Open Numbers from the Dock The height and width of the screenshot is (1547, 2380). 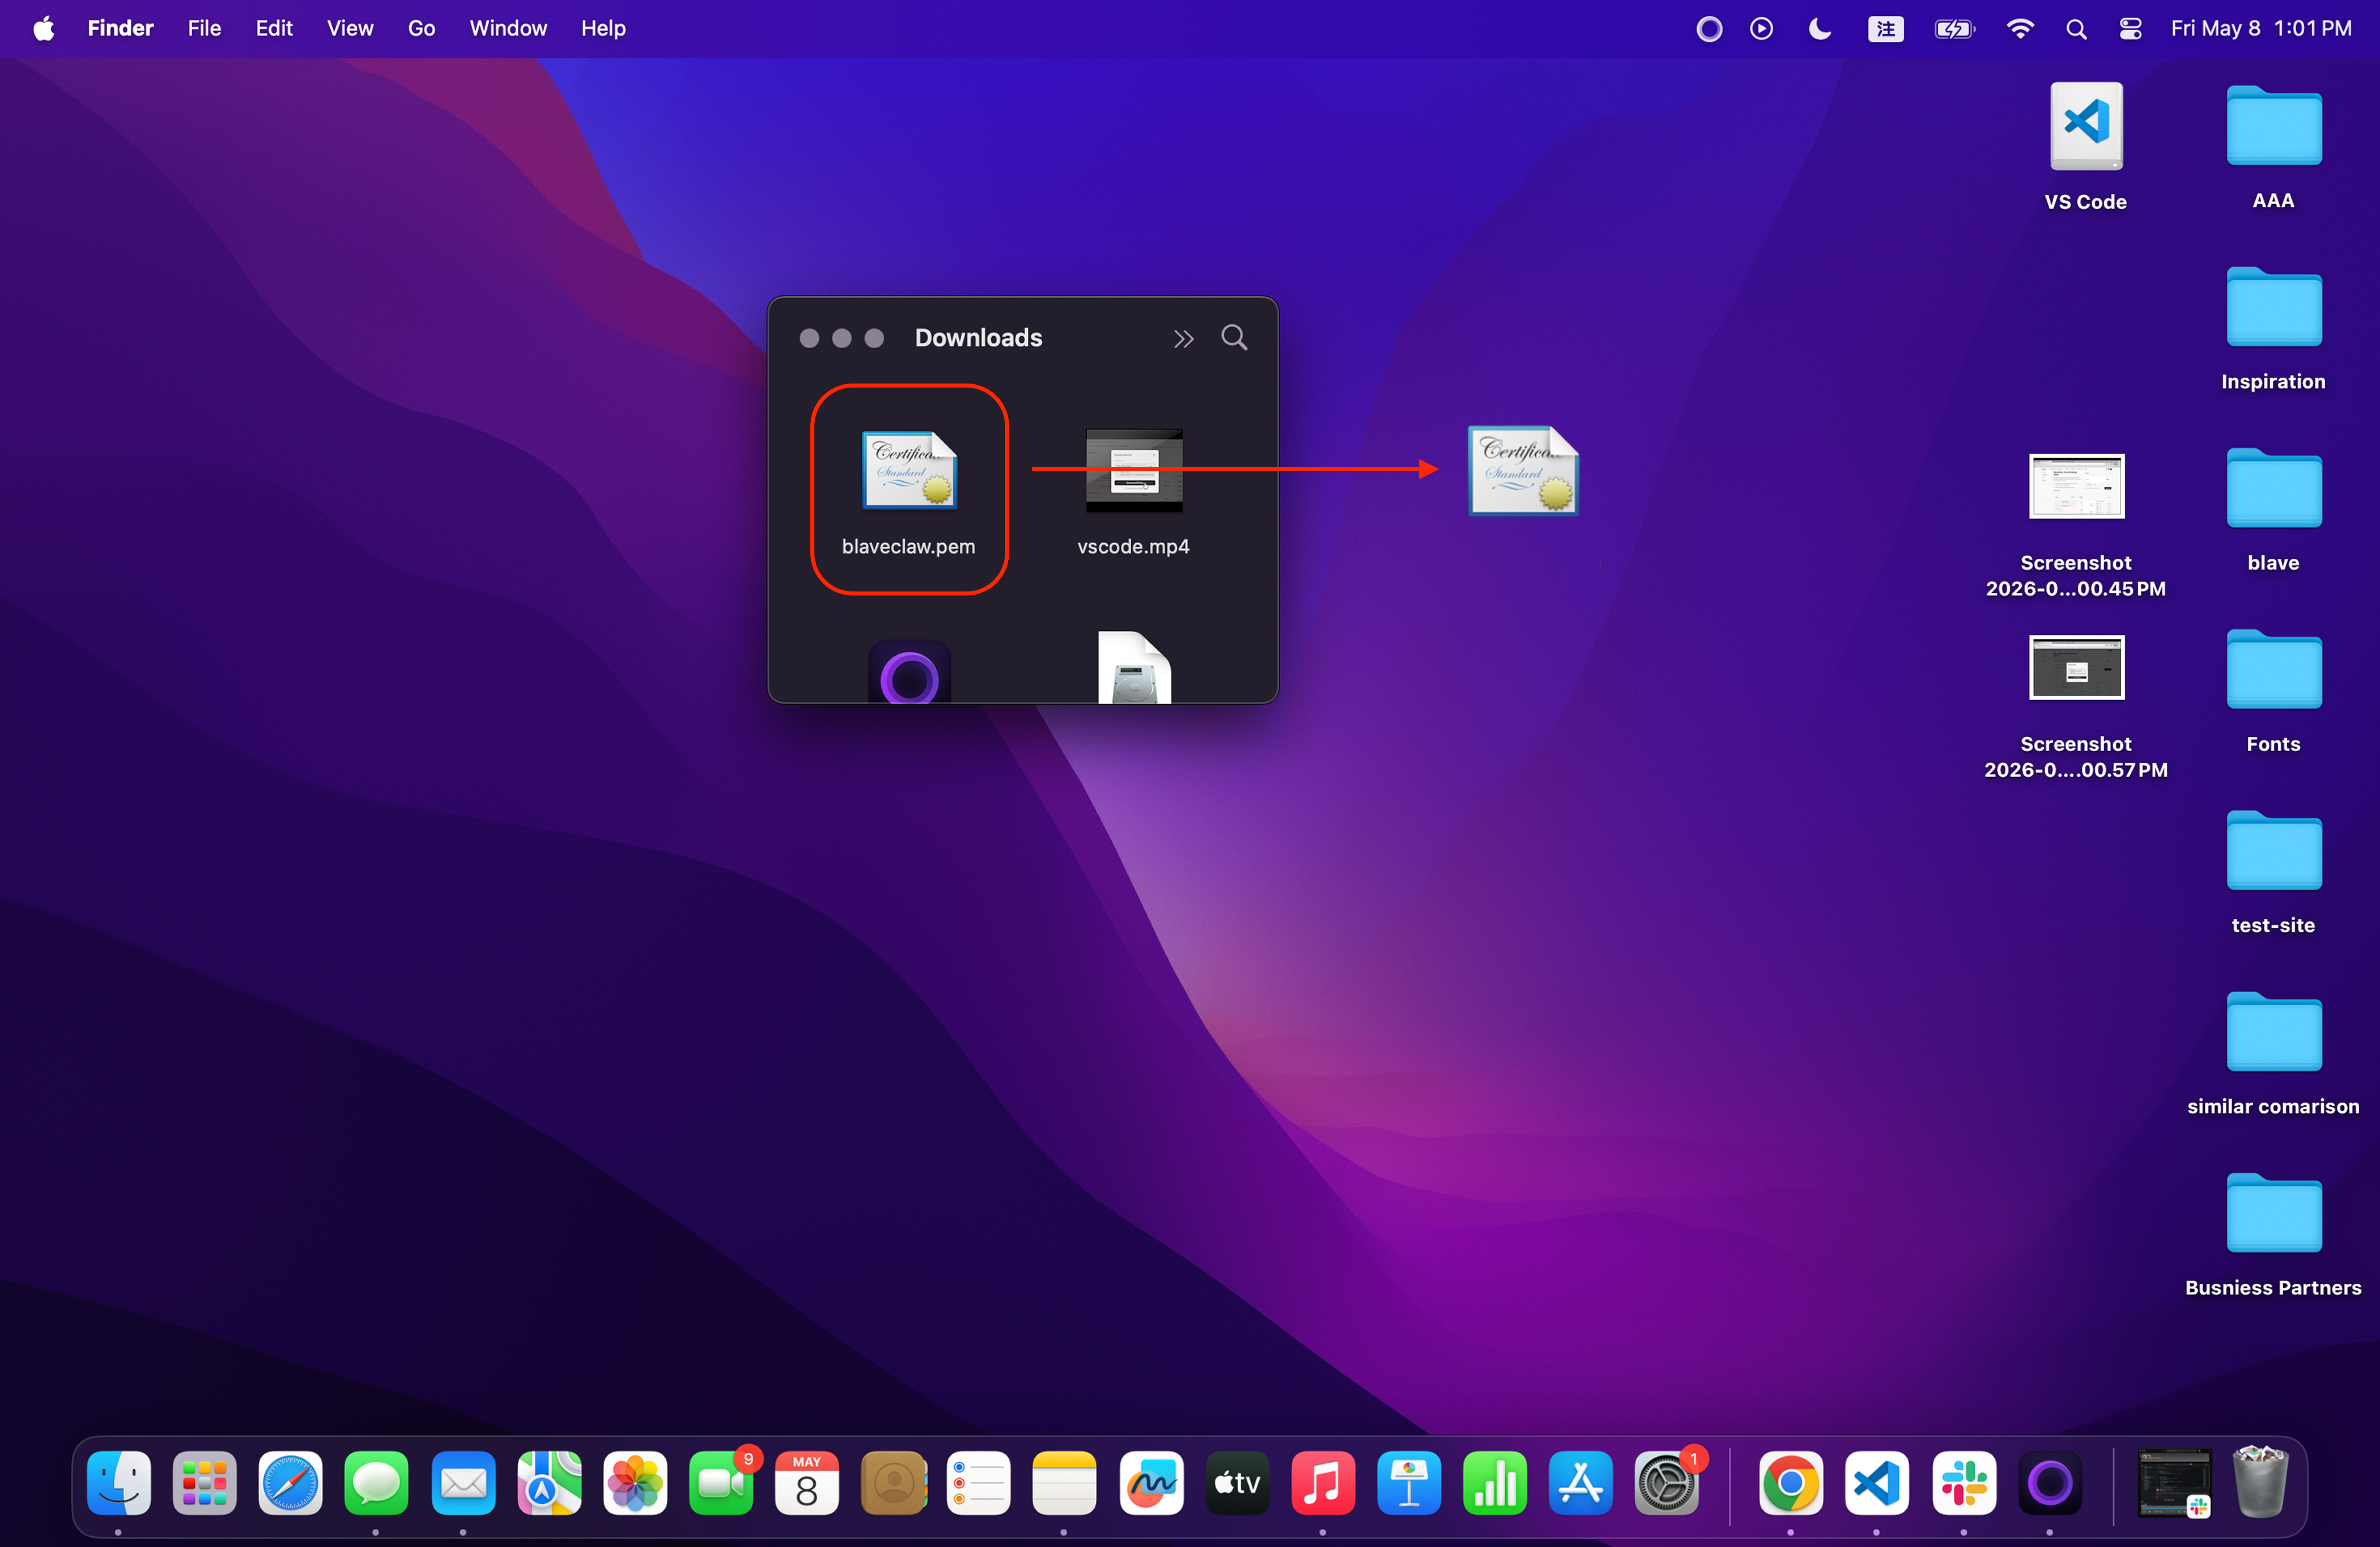click(1495, 1483)
